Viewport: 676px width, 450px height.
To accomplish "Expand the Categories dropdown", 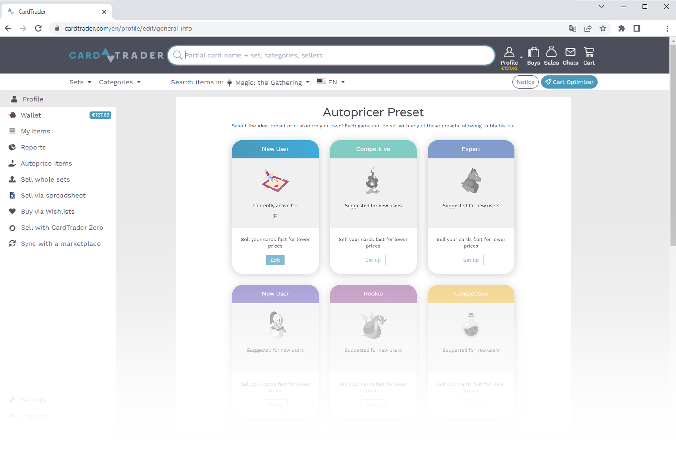I will (x=120, y=82).
